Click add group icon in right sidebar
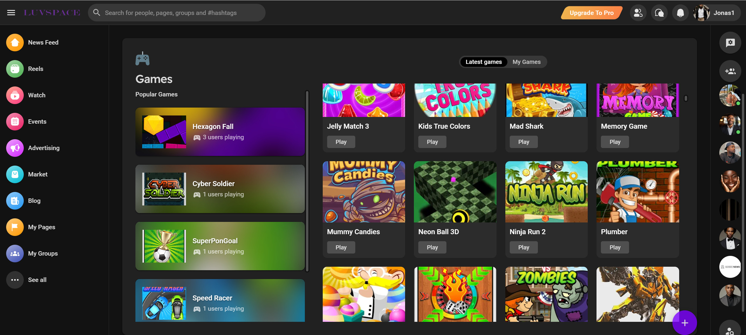The image size is (746, 335). tap(730, 71)
